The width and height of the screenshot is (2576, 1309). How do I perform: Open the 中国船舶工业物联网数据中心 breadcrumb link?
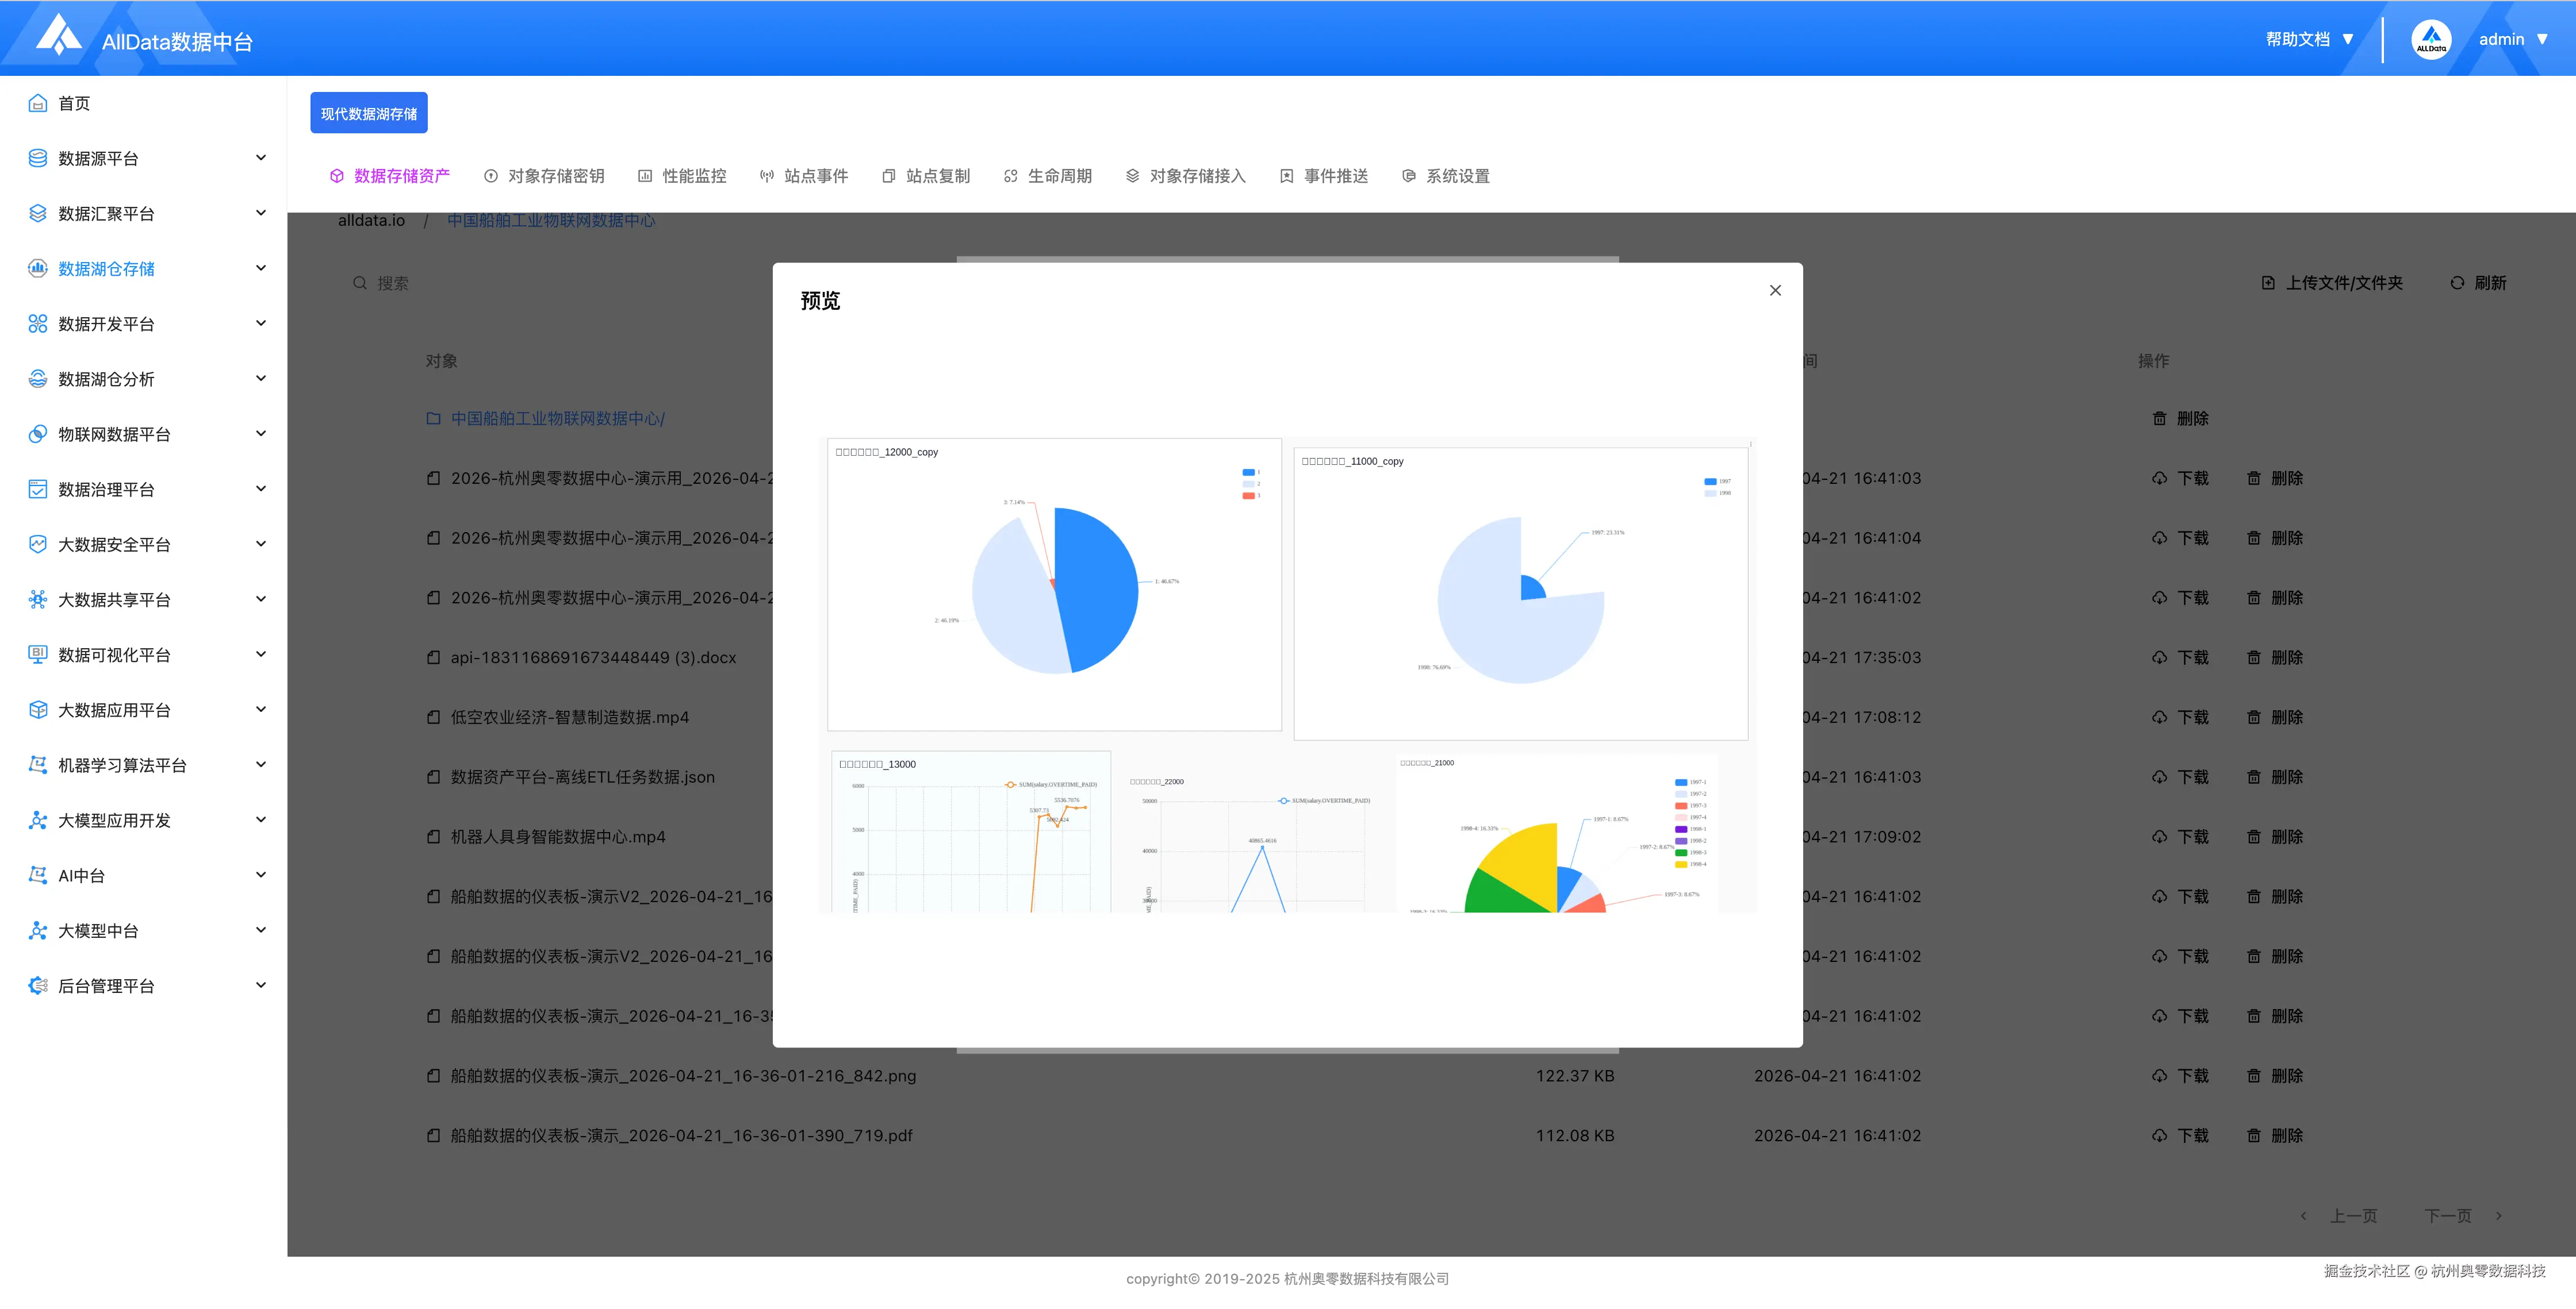click(551, 221)
